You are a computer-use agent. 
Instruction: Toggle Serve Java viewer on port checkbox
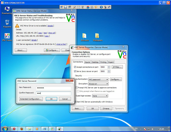[x=75, y=71]
